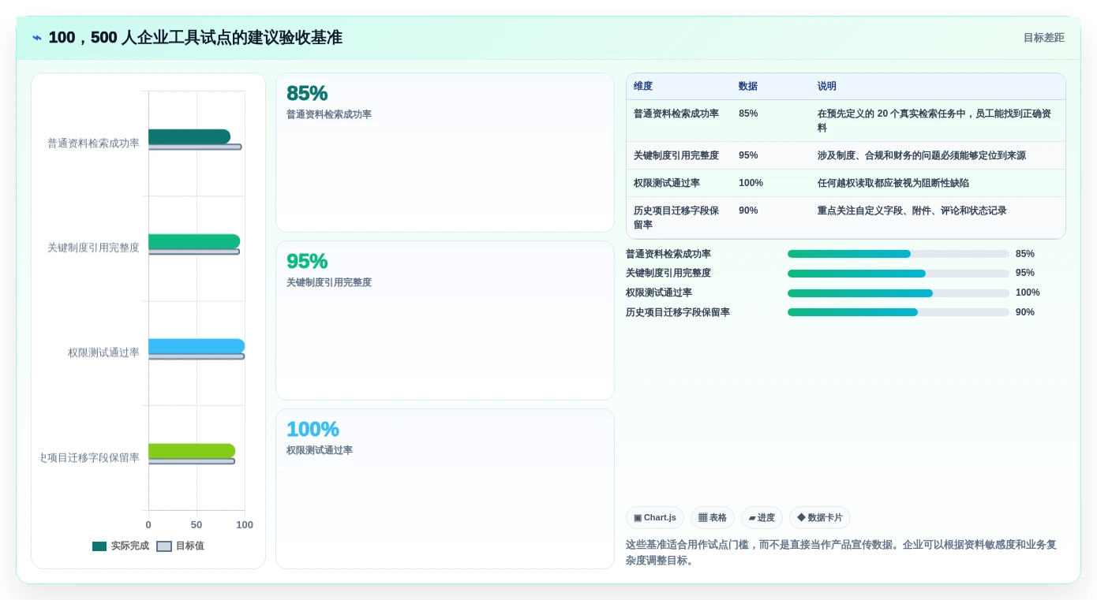
Task: Select the 数据卡片 tag chip
Action: [820, 518]
